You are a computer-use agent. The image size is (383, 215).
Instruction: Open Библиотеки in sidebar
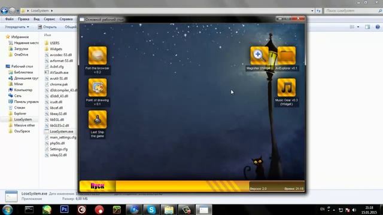[20, 72]
